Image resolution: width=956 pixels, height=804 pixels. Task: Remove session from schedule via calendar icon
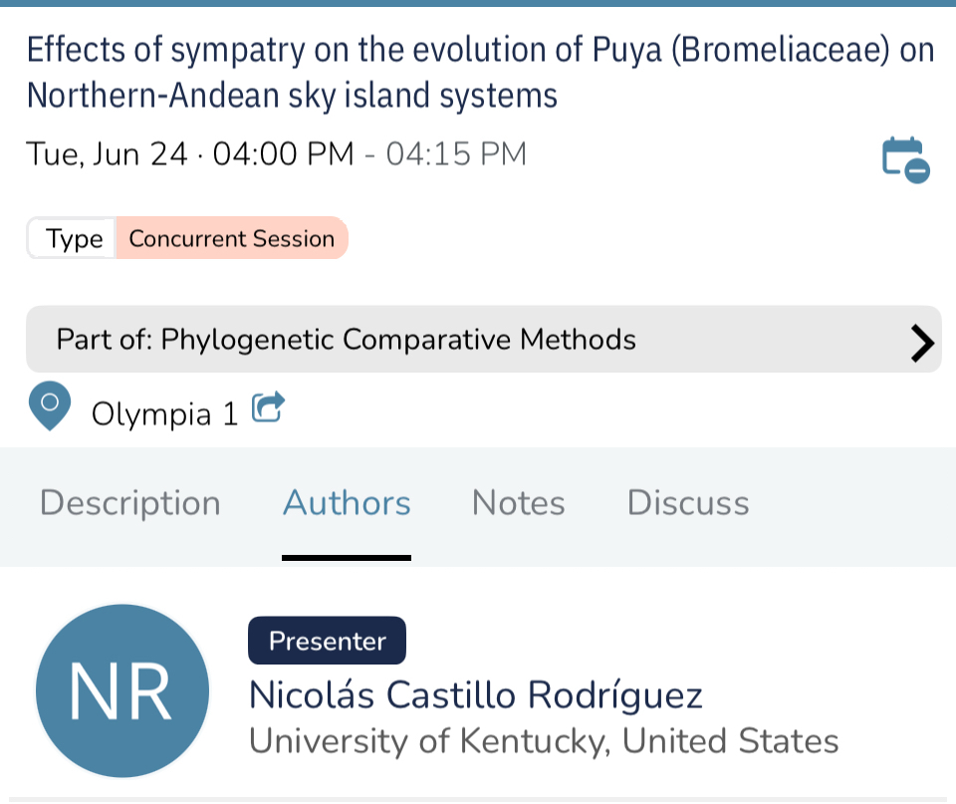[x=905, y=158]
